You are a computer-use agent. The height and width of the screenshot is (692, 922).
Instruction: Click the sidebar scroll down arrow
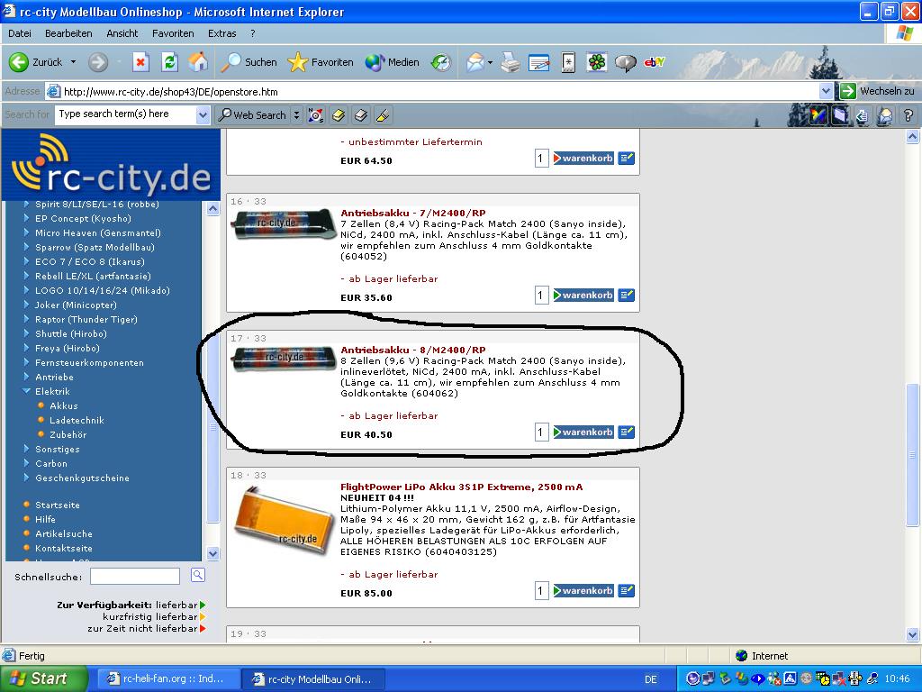(x=212, y=553)
